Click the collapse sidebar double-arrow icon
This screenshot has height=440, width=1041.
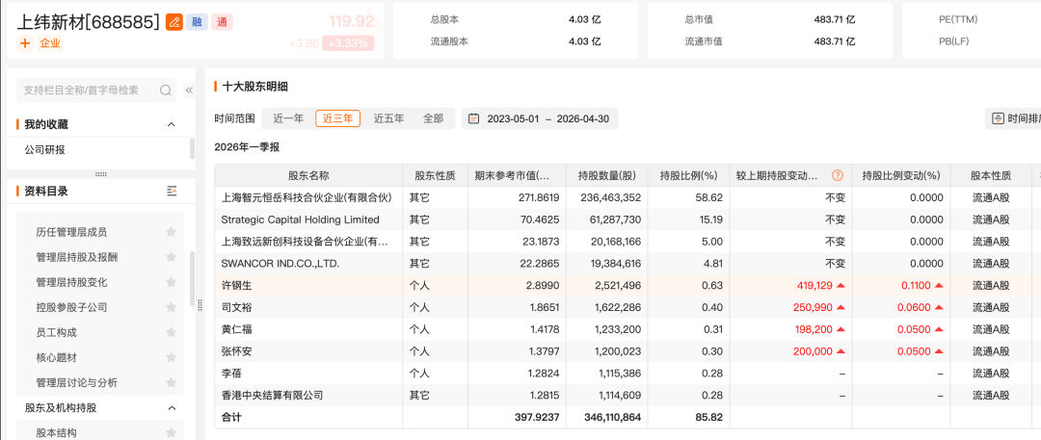pos(189,90)
